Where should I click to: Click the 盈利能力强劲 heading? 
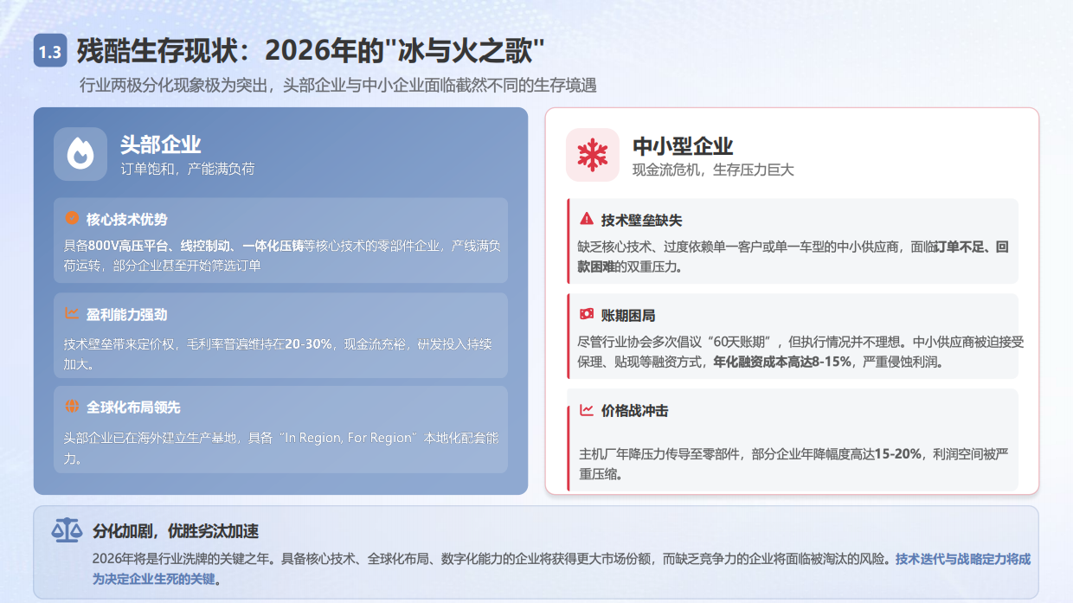click(x=127, y=314)
